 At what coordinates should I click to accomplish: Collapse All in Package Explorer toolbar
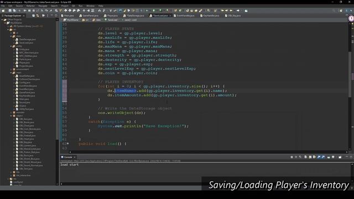coord(33,15)
